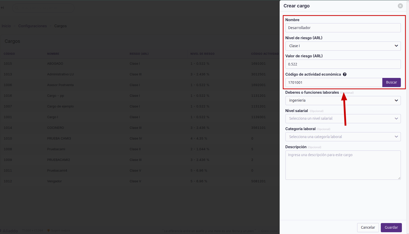Select the Cargo de ejemplo row
409x234 pixels.
point(140,106)
